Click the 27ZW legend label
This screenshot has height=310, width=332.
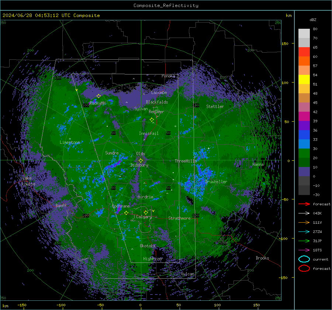click(317, 231)
